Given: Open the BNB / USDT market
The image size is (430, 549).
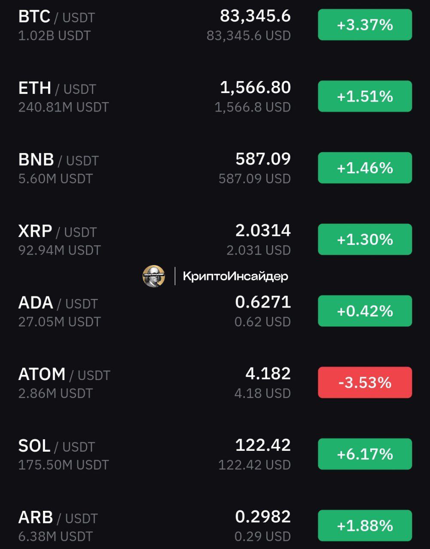Looking at the screenshot, I should (x=215, y=168).
